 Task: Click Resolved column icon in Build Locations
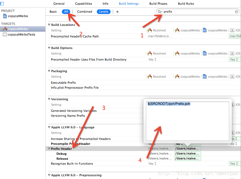point(150,30)
